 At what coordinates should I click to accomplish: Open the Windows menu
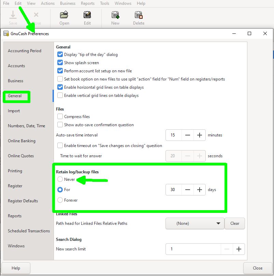click(x=123, y=3)
